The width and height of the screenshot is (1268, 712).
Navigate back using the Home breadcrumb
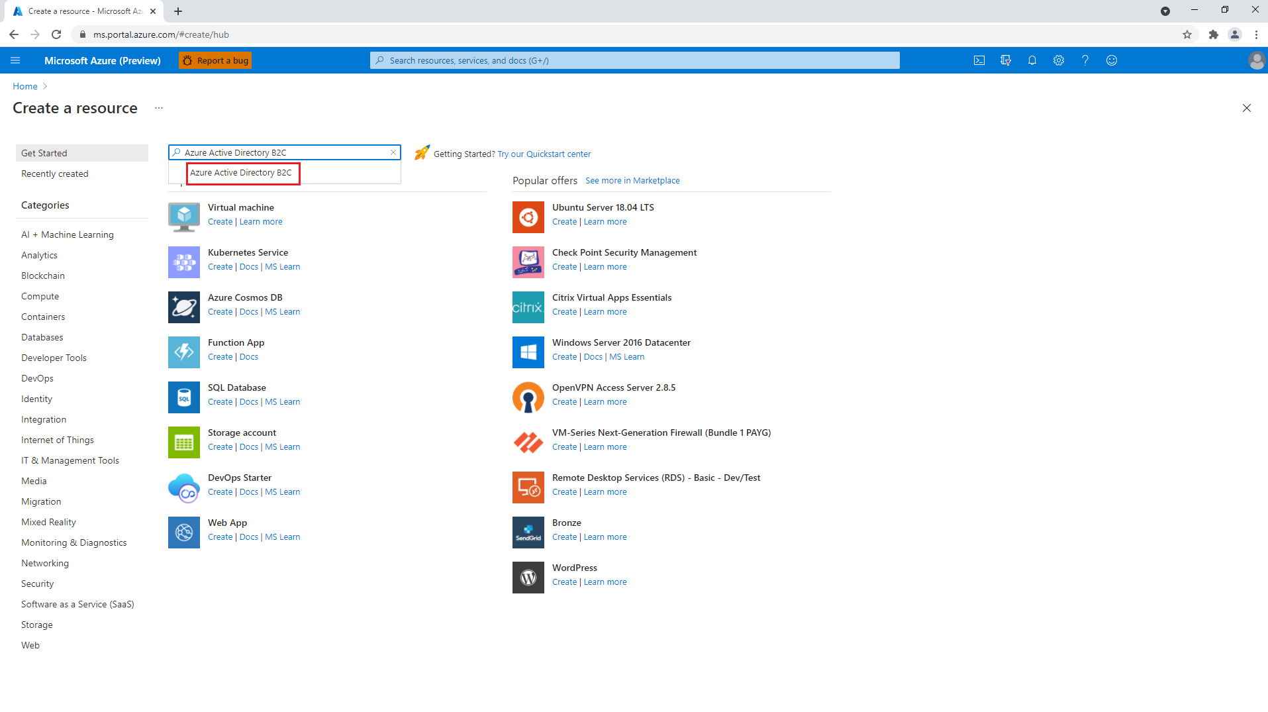click(x=24, y=86)
